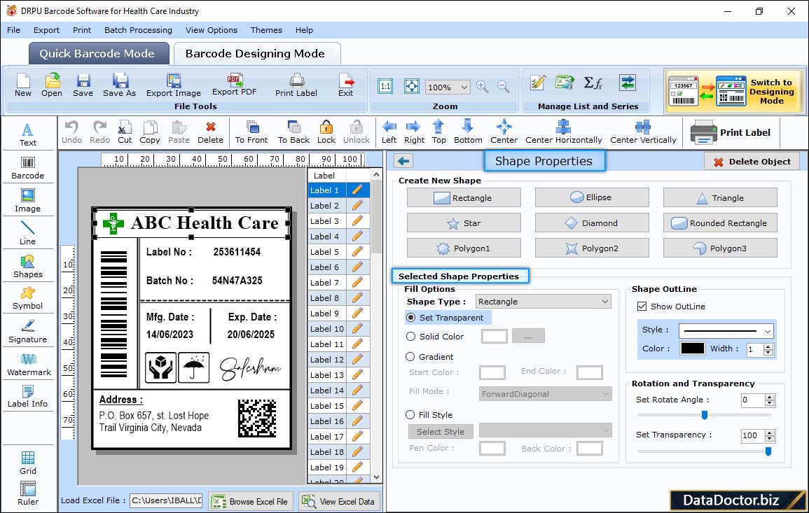Viewport: 809px width, 513px height.
Task: Select the Signature tool
Action: (28, 331)
